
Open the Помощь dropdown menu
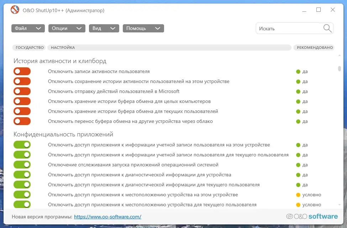(143, 28)
